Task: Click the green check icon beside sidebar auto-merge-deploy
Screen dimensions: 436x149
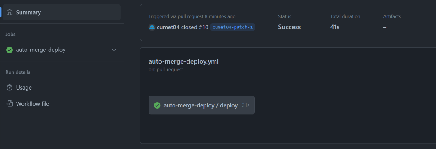Action: 10,50
